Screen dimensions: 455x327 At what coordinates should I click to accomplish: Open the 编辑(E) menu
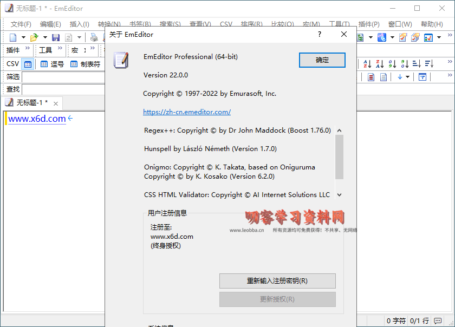point(50,24)
